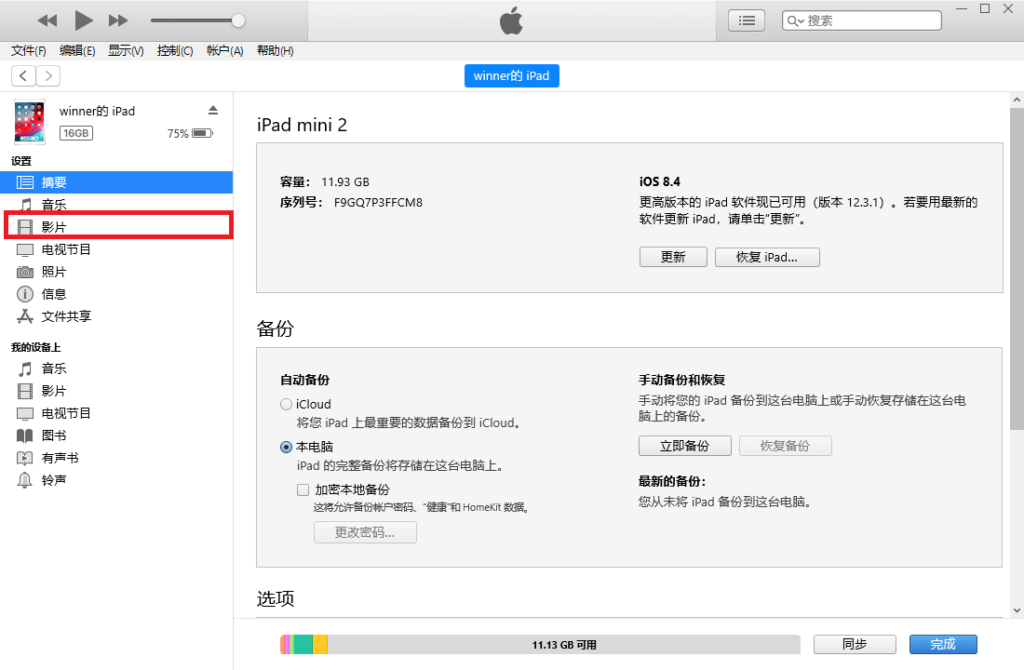Click the summary list icon beside 摘要

click(25, 182)
